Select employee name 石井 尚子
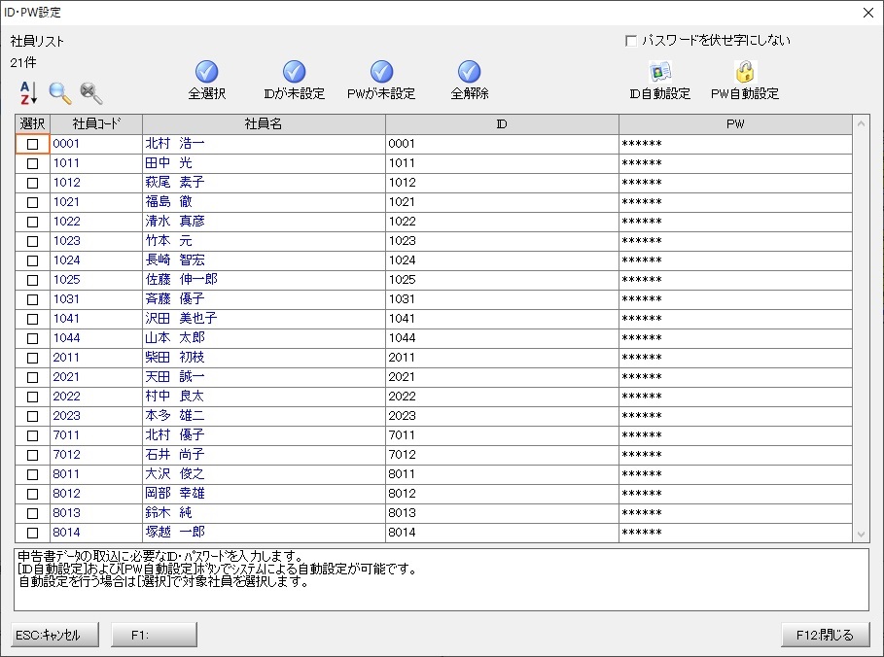The width and height of the screenshot is (884, 657). point(264,455)
